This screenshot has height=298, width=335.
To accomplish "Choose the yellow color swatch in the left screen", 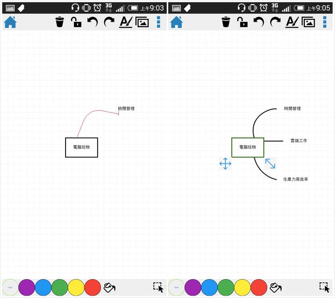I will [76, 288].
